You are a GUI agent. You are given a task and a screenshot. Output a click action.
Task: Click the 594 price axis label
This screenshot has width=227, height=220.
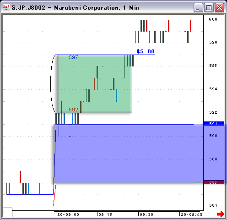tap(213, 89)
